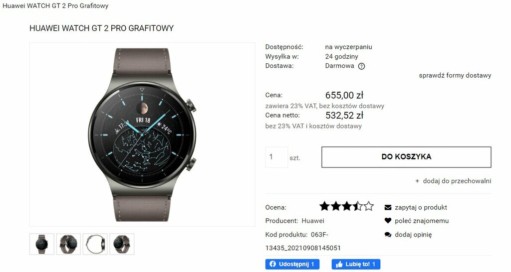
Task: Select the first watch front thumbnail
Action: (42, 244)
